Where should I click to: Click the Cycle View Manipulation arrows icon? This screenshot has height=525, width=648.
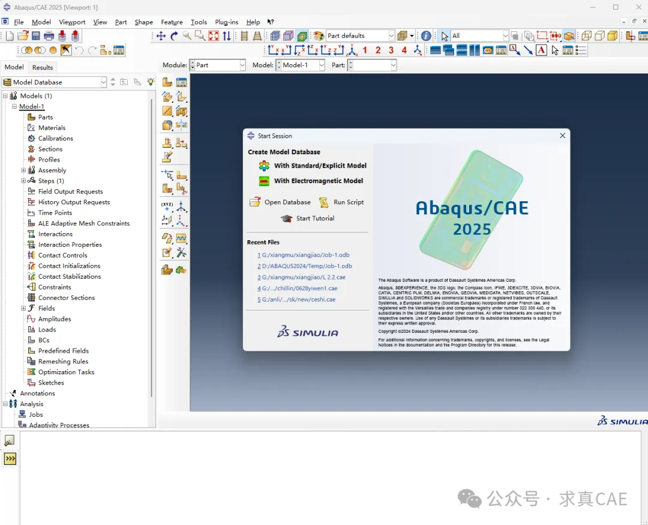pos(226,36)
